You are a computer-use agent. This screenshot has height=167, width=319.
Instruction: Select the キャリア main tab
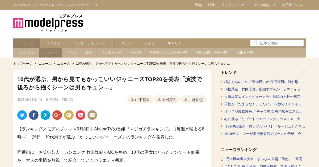pyautogui.click(x=175, y=43)
